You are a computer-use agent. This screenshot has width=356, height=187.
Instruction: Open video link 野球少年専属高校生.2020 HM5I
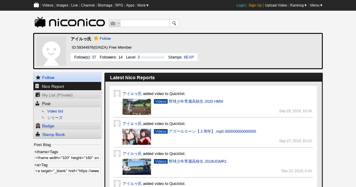196,101
